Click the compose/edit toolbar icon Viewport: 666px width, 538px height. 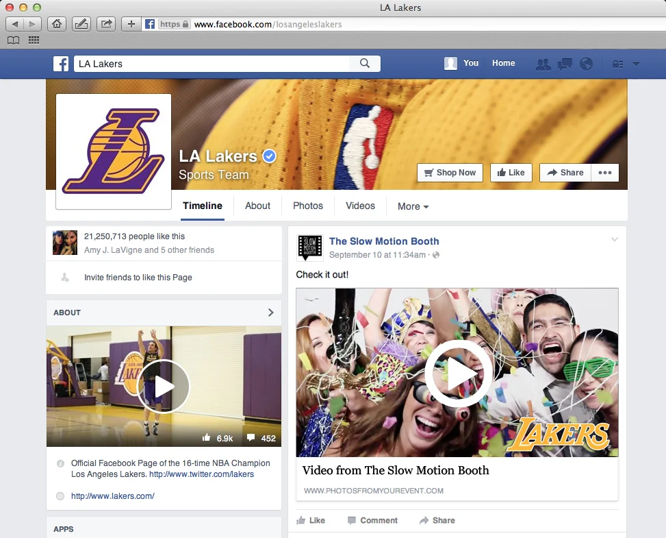click(81, 24)
